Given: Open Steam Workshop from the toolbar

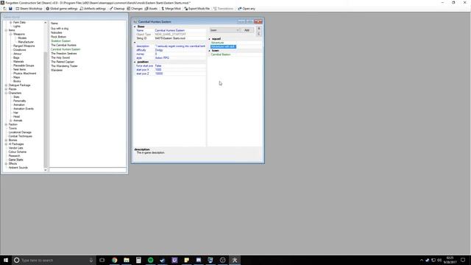Looking at the screenshot, I should (x=29, y=9).
